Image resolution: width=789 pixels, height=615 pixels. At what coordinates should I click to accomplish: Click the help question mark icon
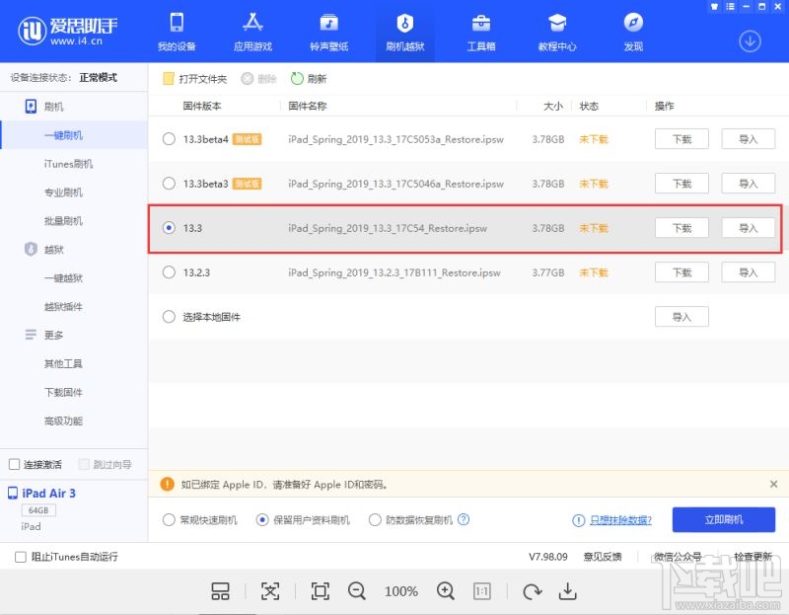coord(464,519)
